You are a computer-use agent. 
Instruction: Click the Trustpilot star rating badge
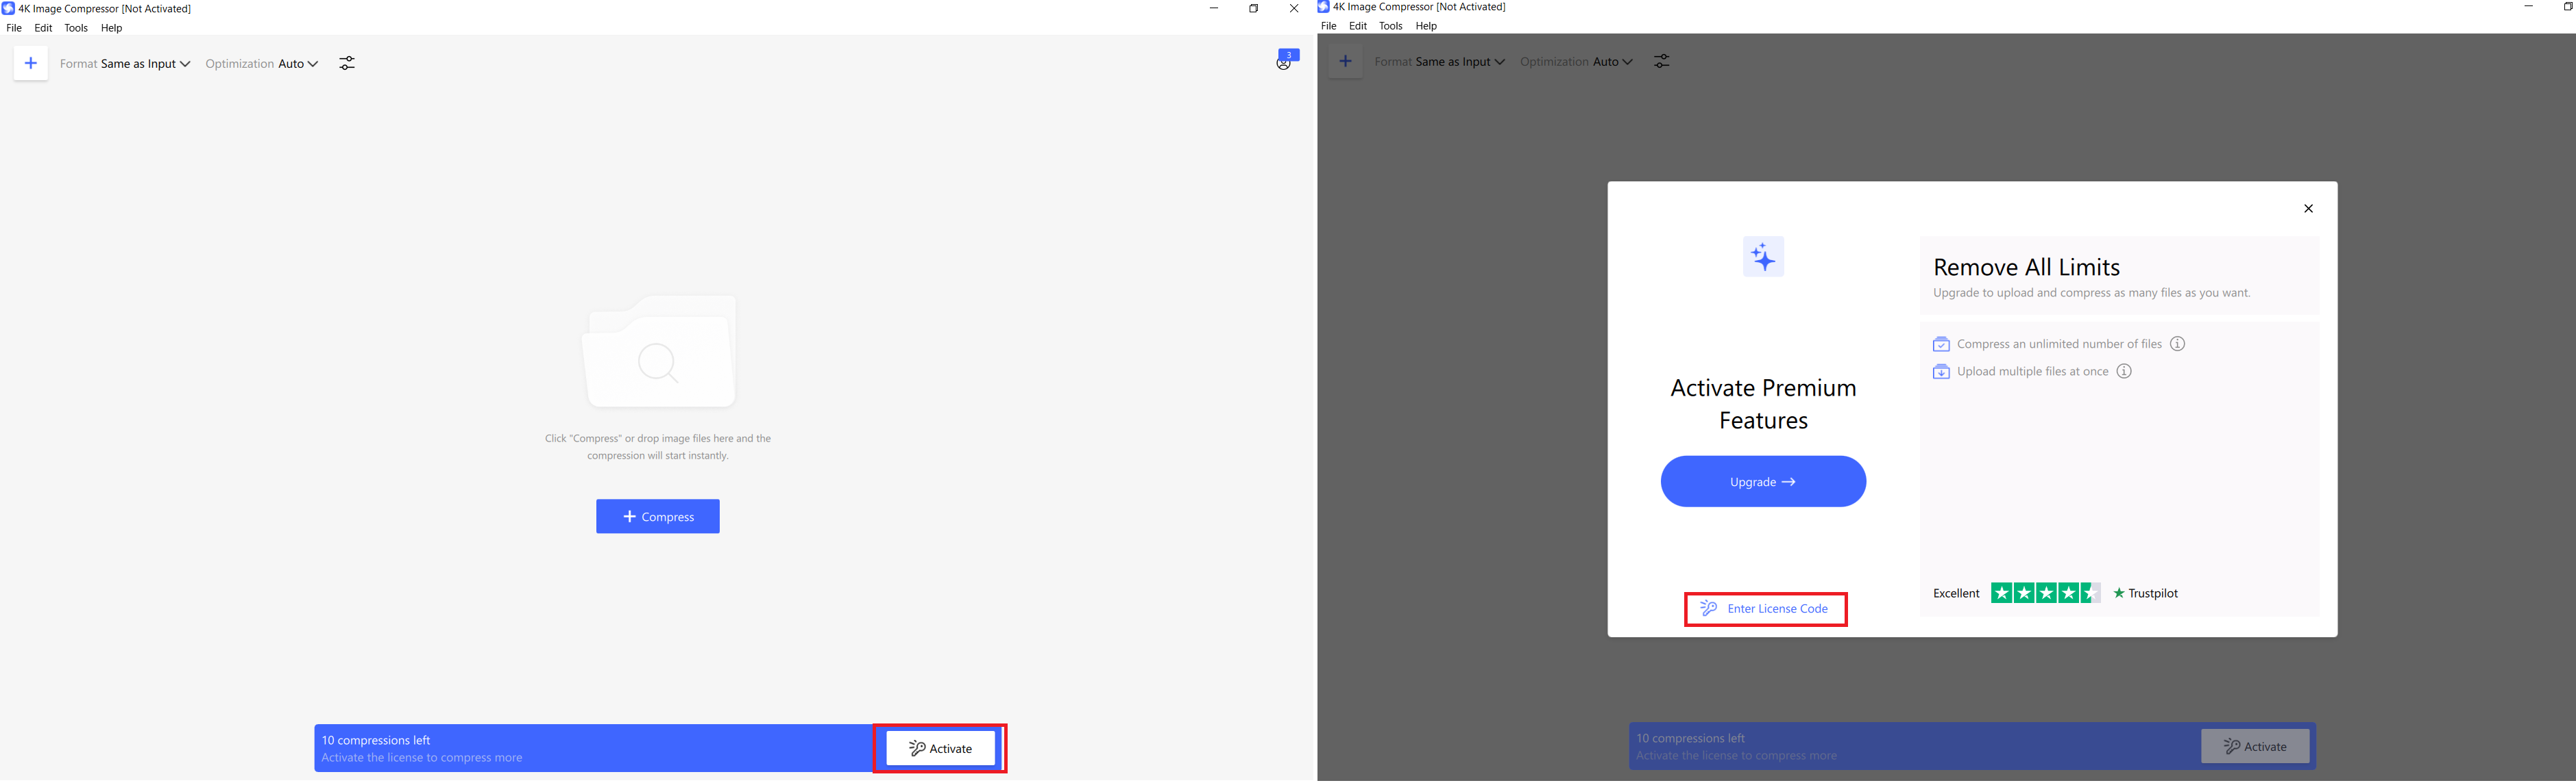coord(2046,593)
